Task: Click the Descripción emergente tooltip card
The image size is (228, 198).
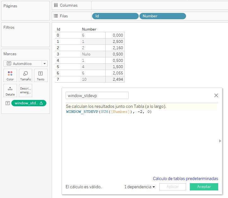Action: pos(26,90)
